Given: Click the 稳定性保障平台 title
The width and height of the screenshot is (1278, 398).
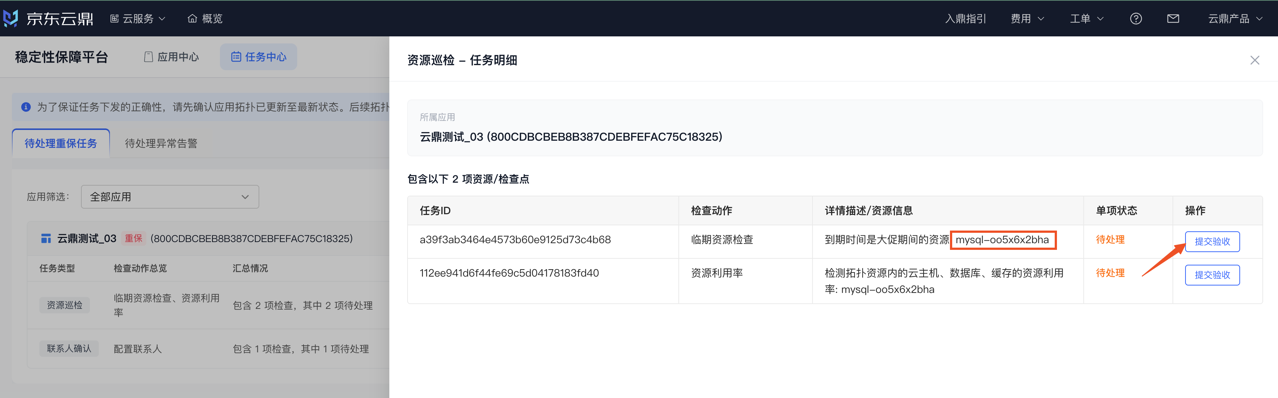Looking at the screenshot, I should tap(62, 57).
